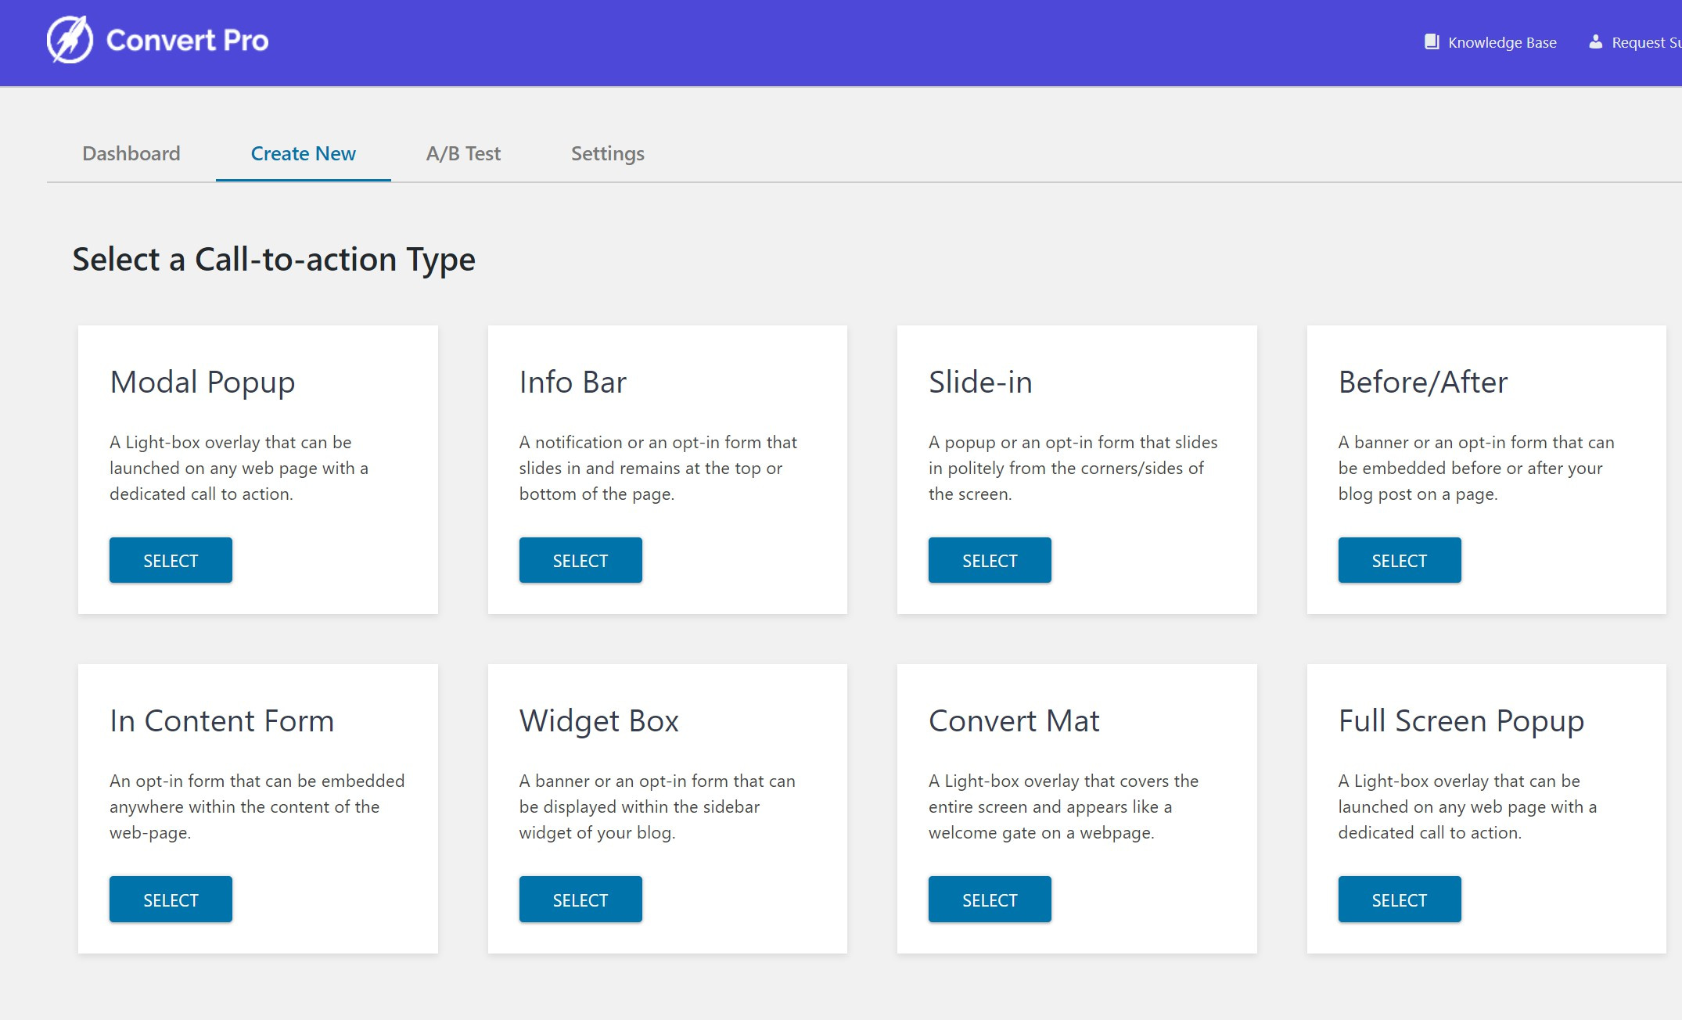Switch to the Create New tab
Screen dimensions: 1682x1020
coord(303,153)
